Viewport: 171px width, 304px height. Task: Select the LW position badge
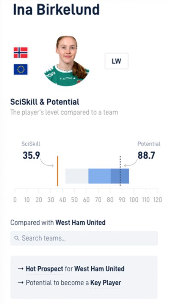[116, 61]
